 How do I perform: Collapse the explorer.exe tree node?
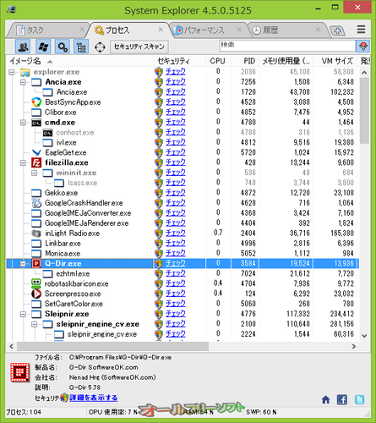[12, 72]
